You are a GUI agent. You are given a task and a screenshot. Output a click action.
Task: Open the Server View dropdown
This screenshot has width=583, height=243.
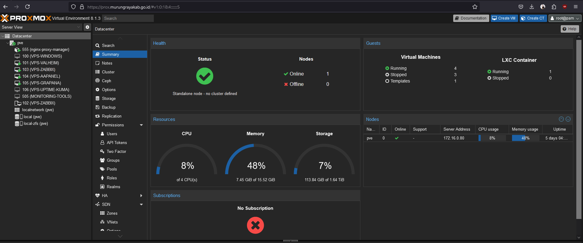tap(41, 27)
